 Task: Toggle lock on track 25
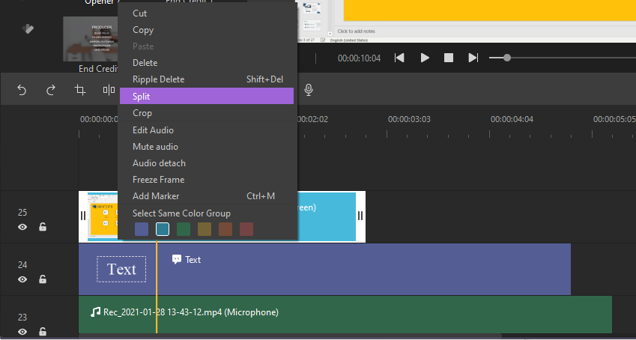point(42,227)
